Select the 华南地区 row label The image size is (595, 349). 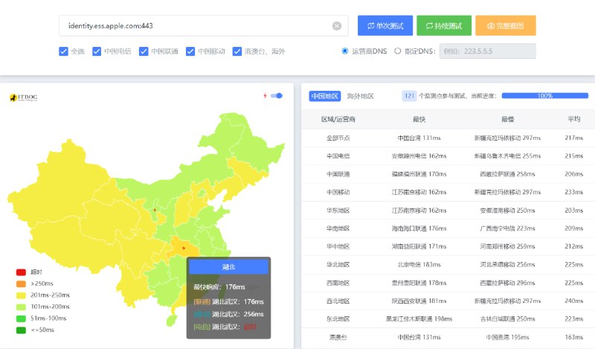[338, 228]
